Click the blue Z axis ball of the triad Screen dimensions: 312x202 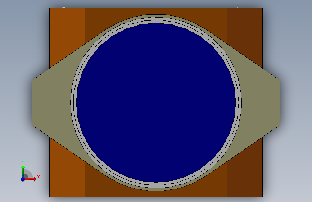[x=23, y=179]
